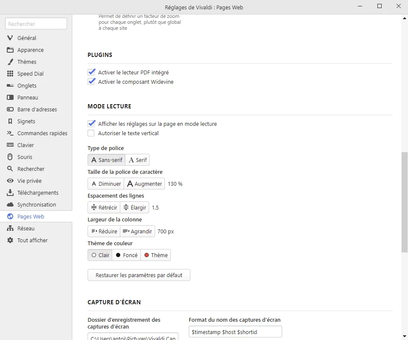Click the vertical scrollbar thumb
Viewport: 408px width, 340px height.
404,202
